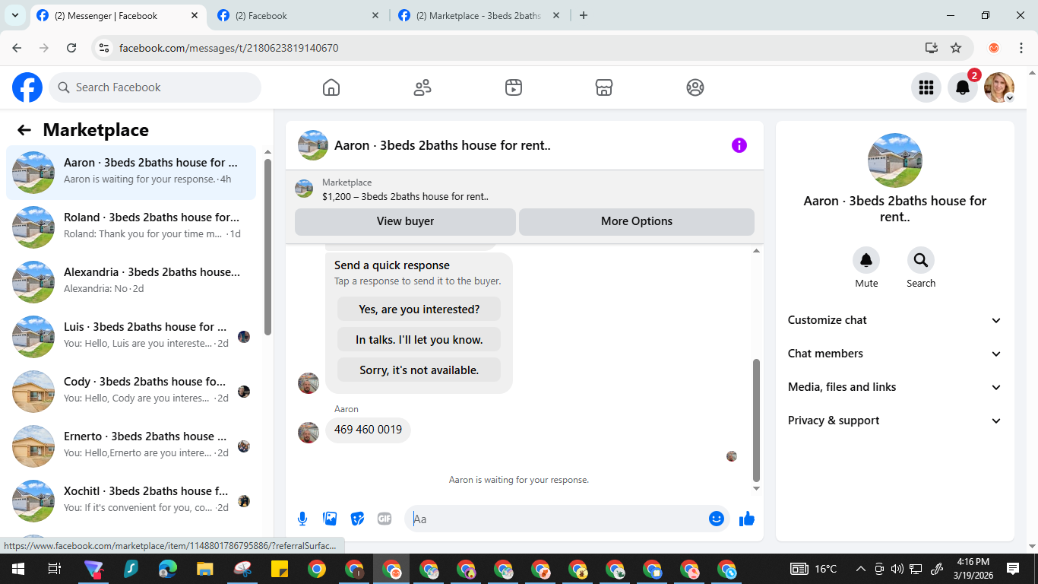Send quick response Sorry, it's not available.

click(419, 370)
